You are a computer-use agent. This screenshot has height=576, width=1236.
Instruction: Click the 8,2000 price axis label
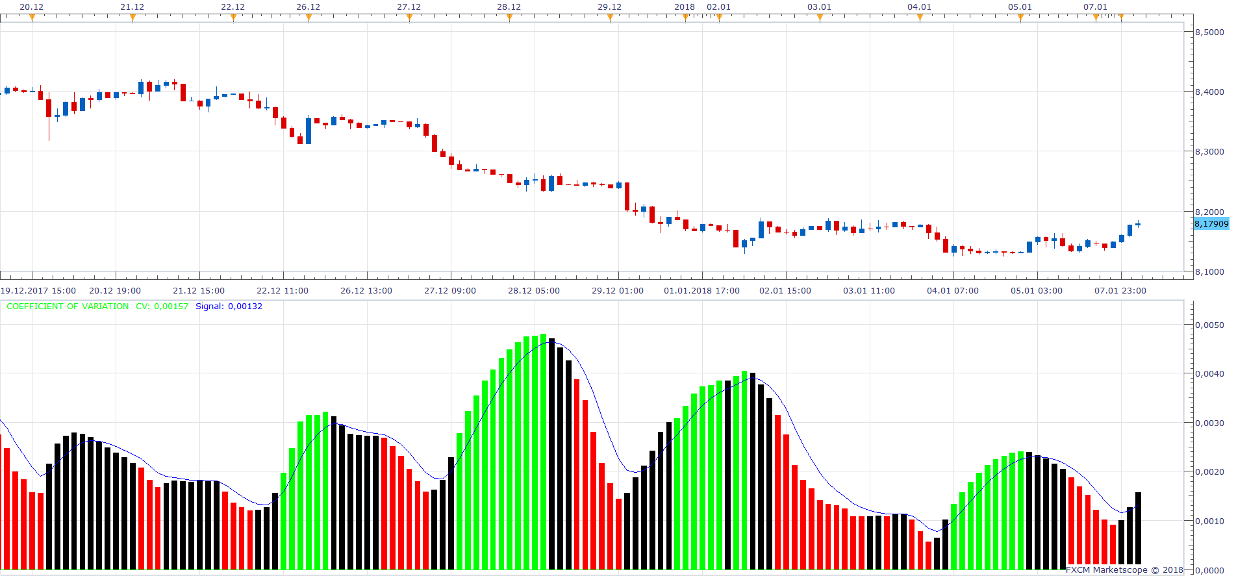1209,212
